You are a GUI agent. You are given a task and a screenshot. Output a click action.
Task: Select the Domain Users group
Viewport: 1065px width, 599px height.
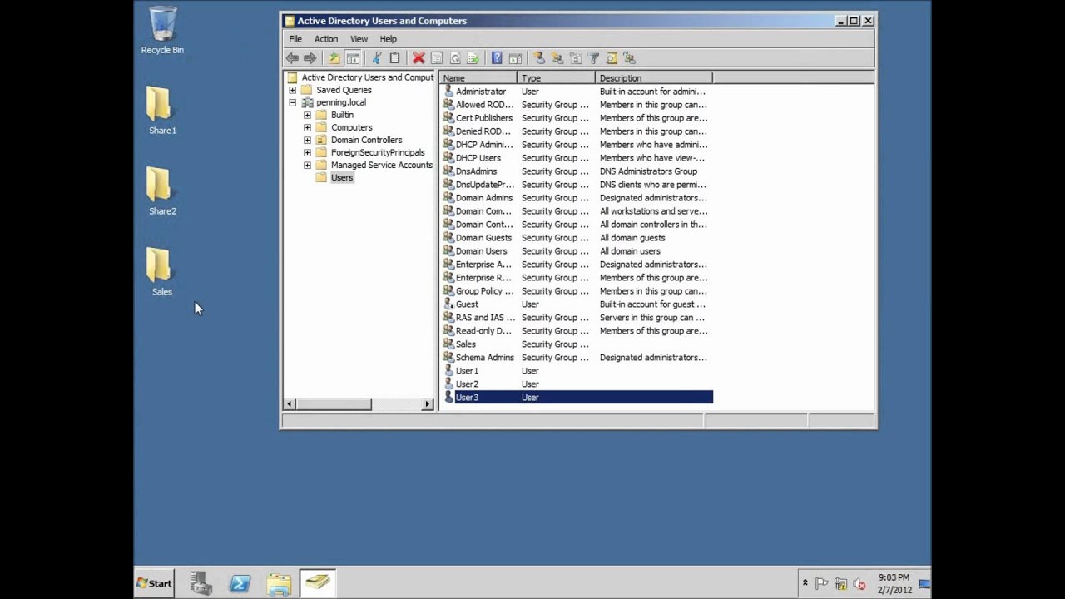pyautogui.click(x=577, y=251)
